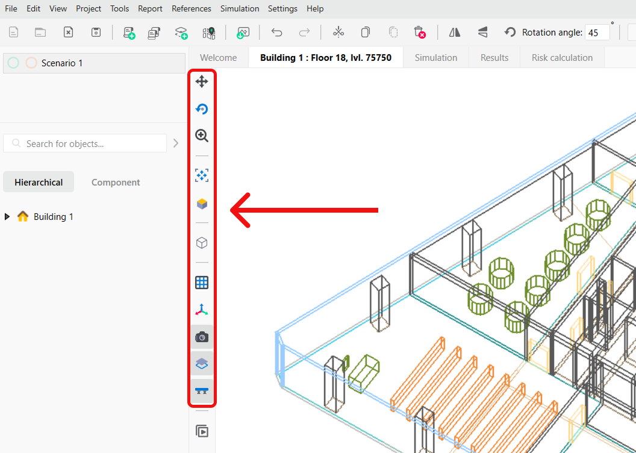Viewport: 636px width, 453px height.
Task: Open the Results tab
Action: (494, 58)
